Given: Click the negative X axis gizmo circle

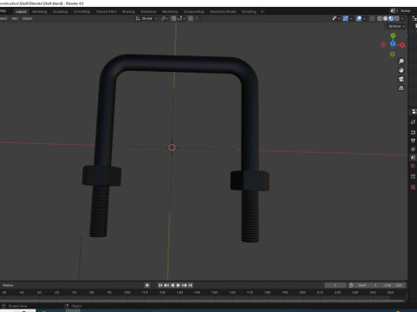Looking at the screenshot, I should click(383, 44).
